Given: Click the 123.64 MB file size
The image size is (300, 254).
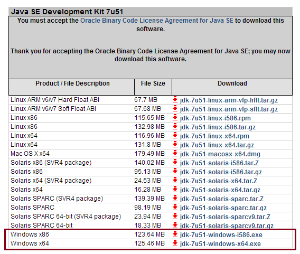Looking at the screenshot, I should point(149,234).
